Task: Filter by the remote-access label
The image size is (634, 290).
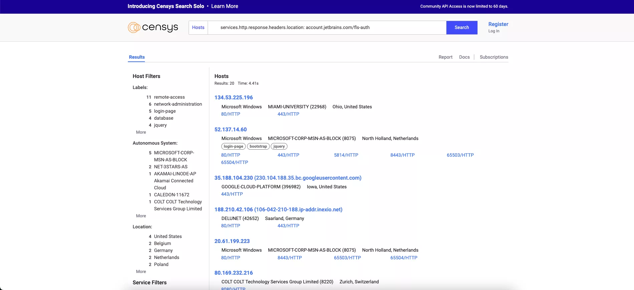Action: [x=169, y=97]
